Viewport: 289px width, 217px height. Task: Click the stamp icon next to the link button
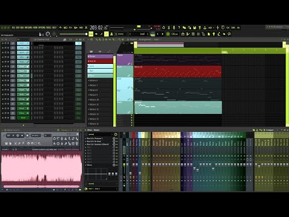tap(111, 34)
